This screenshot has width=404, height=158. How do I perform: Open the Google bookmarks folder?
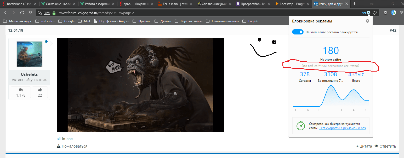tap(66, 21)
